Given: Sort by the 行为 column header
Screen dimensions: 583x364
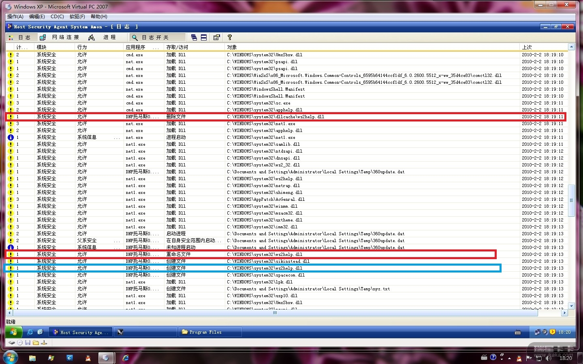Looking at the screenshot, I should pos(100,47).
